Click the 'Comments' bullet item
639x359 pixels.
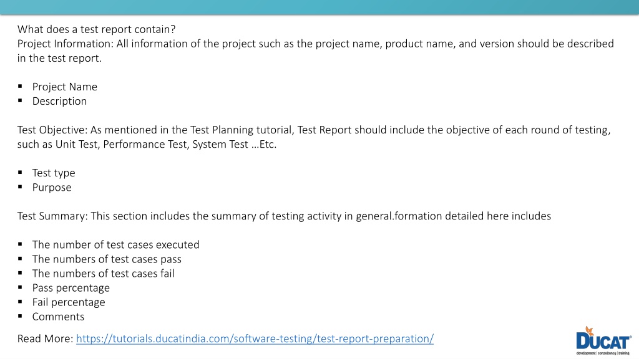[x=58, y=317]
